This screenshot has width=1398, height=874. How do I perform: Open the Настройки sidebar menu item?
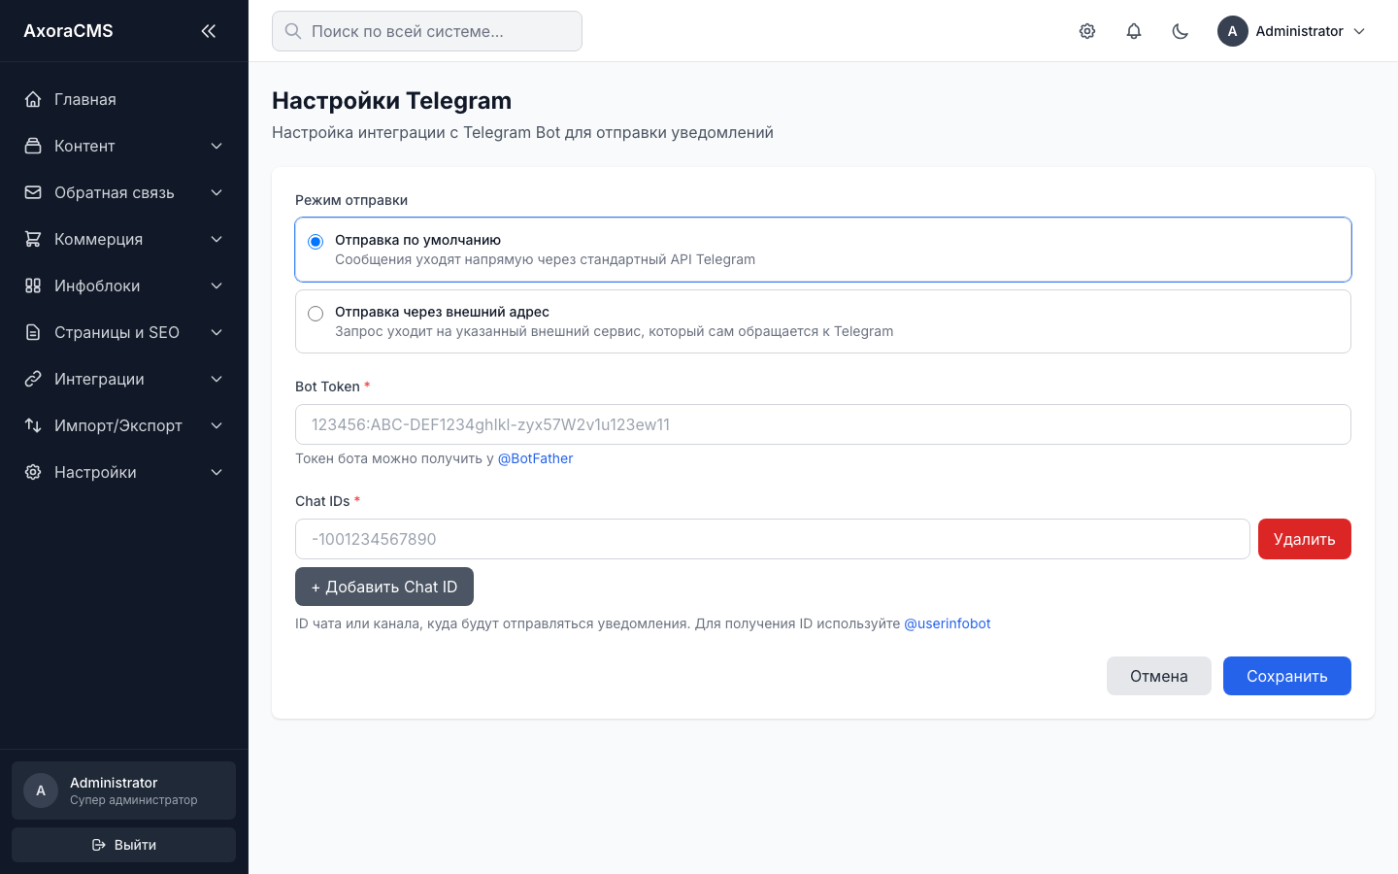click(x=124, y=472)
